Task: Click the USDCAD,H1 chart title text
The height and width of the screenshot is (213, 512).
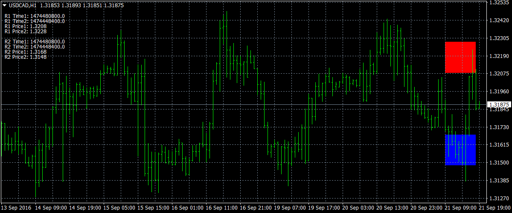Action: point(22,5)
